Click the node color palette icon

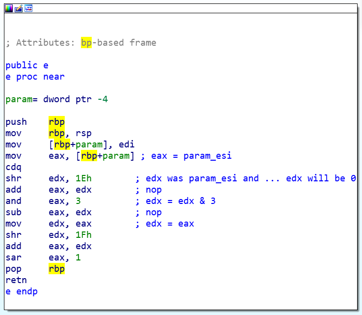tap(9, 8)
